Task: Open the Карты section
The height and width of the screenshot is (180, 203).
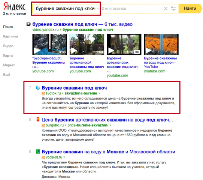Action: (8, 55)
